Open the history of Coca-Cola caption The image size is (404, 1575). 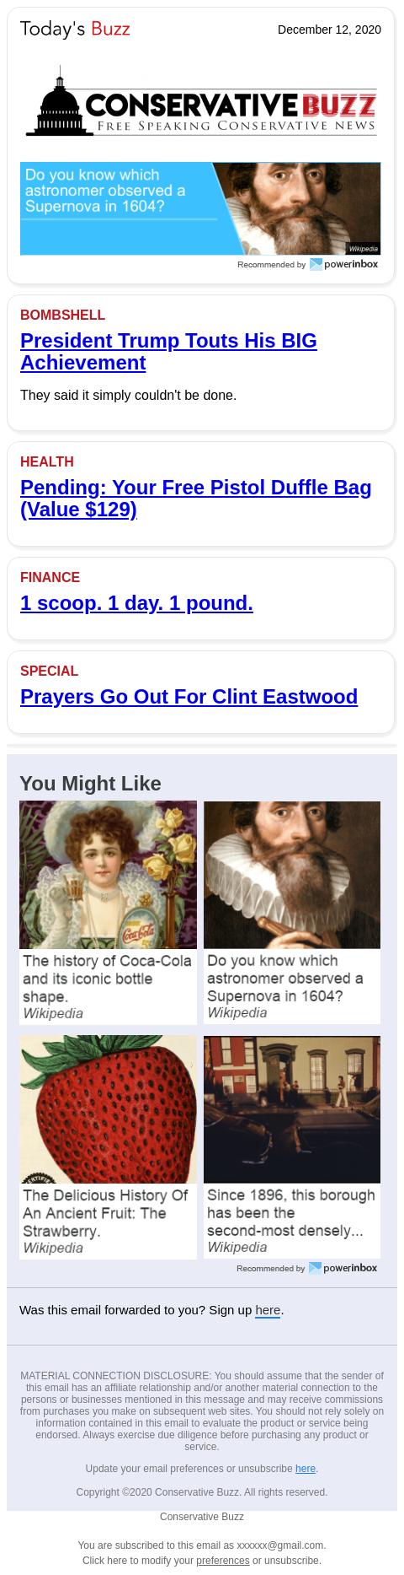(108, 986)
